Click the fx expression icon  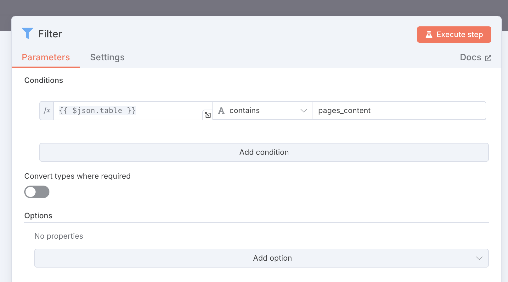pos(47,111)
